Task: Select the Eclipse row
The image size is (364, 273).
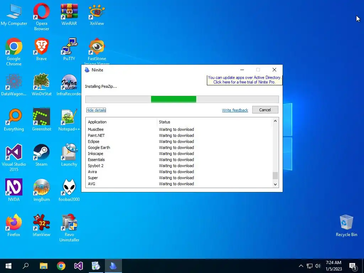Action: pos(179,141)
